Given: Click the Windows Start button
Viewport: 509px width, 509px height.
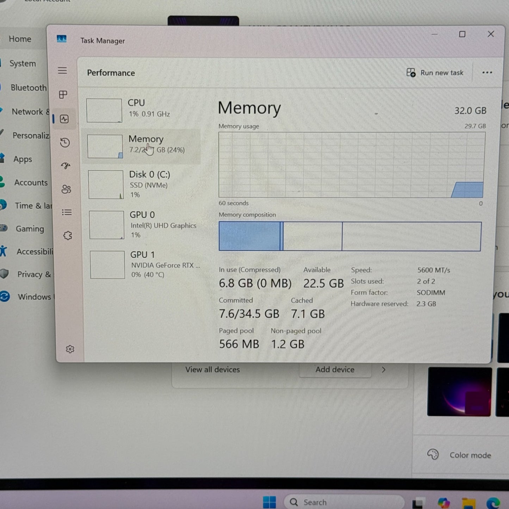Looking at the screenshot, I should pyautogui.click(x=269, y=502).
